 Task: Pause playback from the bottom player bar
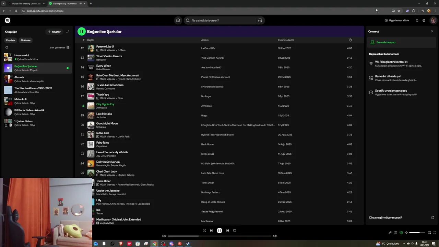[219, 231]
